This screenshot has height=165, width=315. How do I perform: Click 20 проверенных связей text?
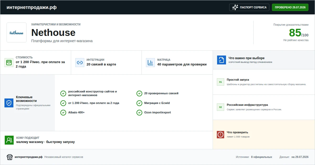click(161, 93)
